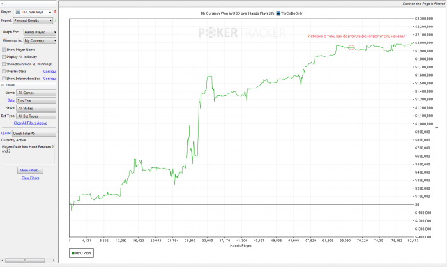Open Configure link for Show Information Box

coord(50,79)
